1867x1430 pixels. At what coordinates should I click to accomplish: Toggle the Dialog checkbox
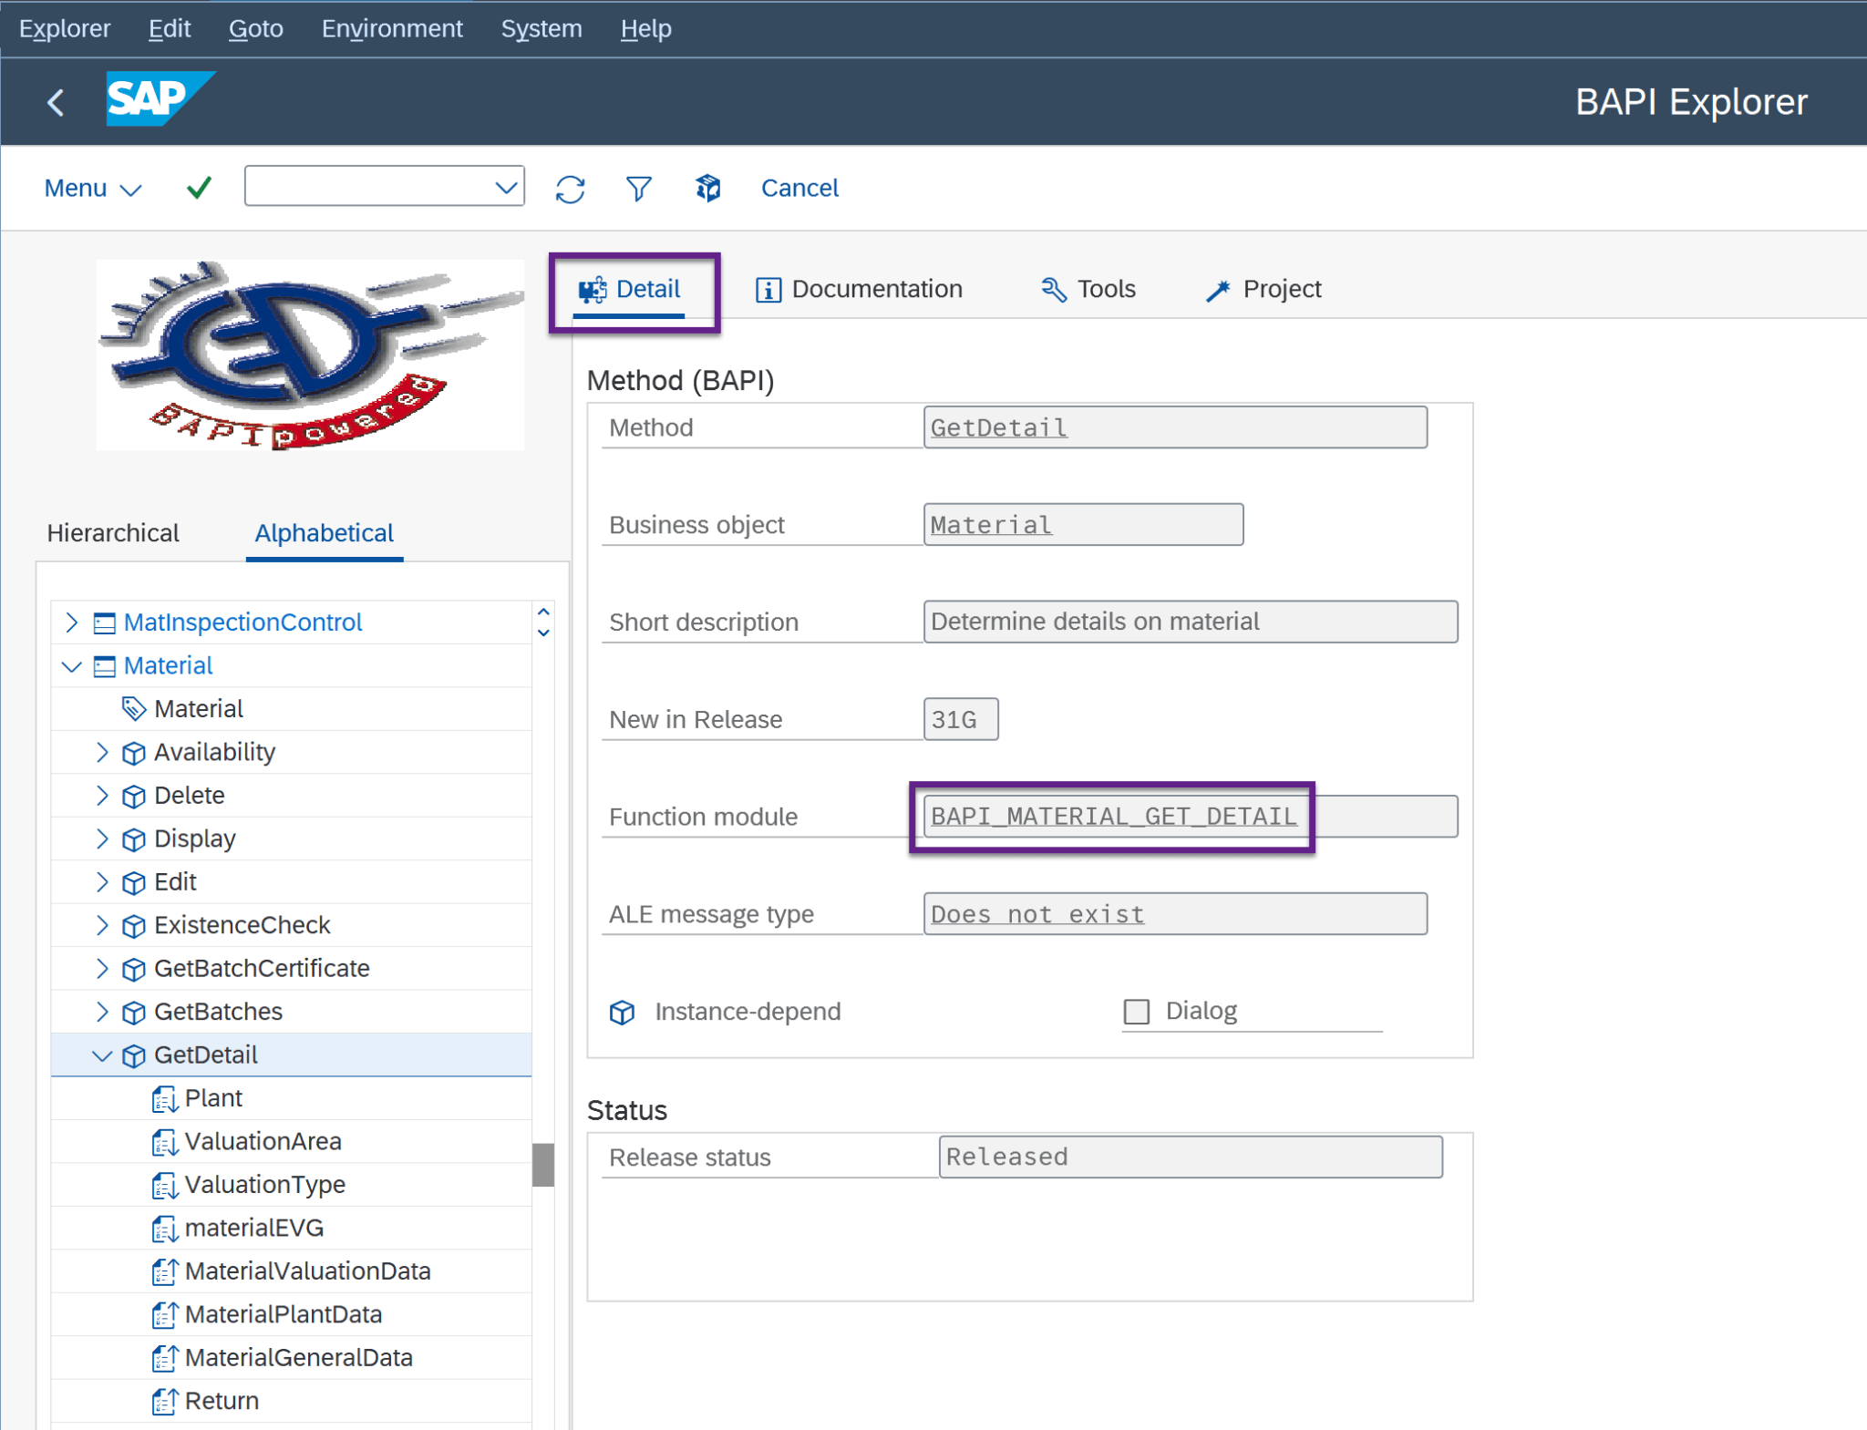[1137, 1011]
